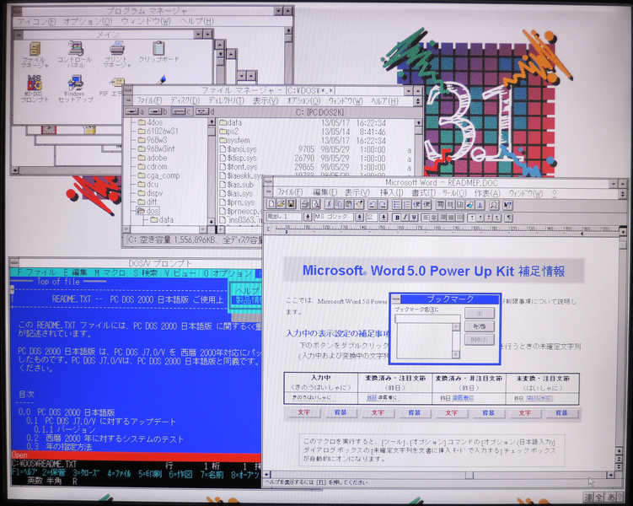Toggle left-align paragraph button in Word

(425, 218)
